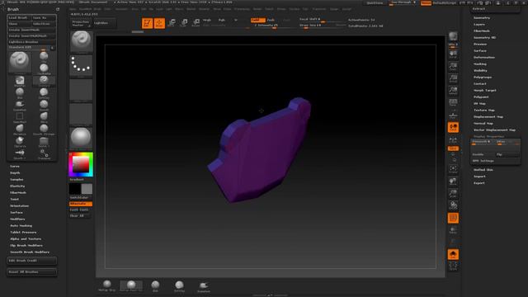Click Load Brush button

point(19,17)
